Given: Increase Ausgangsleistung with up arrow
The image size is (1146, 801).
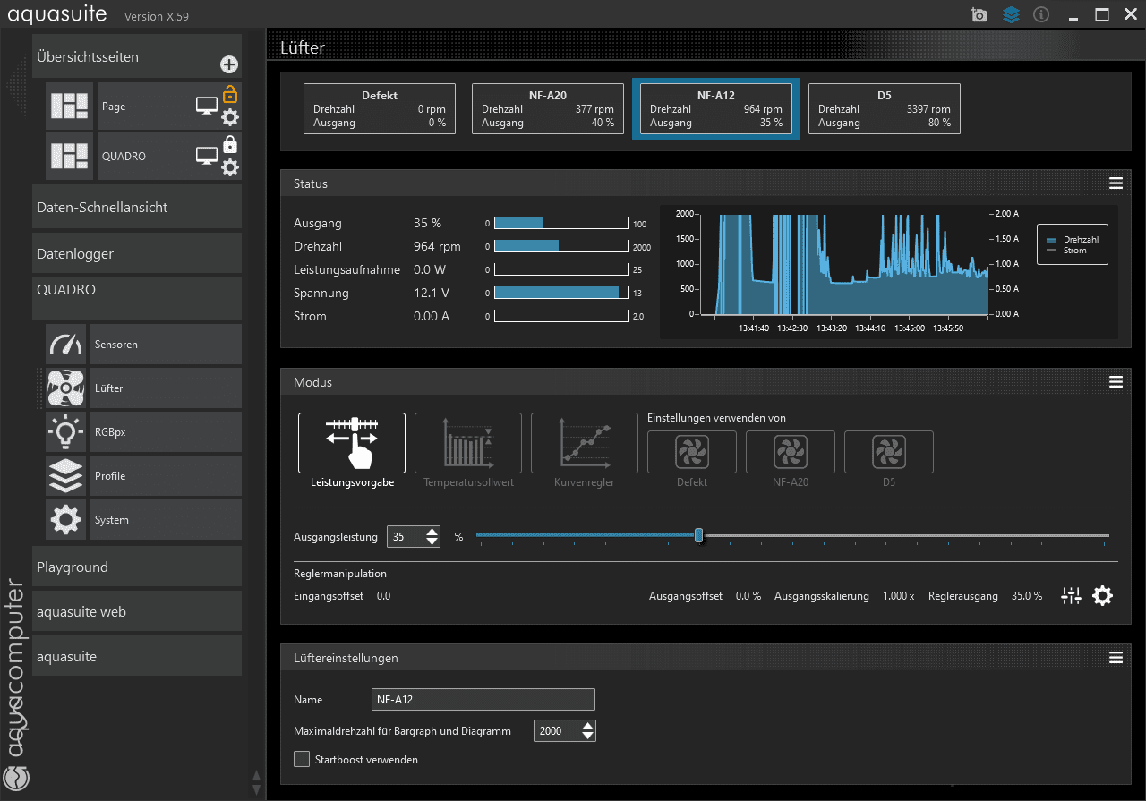Looking at the screenshot, I should (x=432, y=532).
